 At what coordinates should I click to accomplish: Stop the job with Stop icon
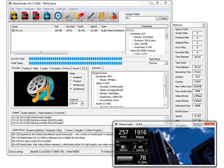click(113, 16)
